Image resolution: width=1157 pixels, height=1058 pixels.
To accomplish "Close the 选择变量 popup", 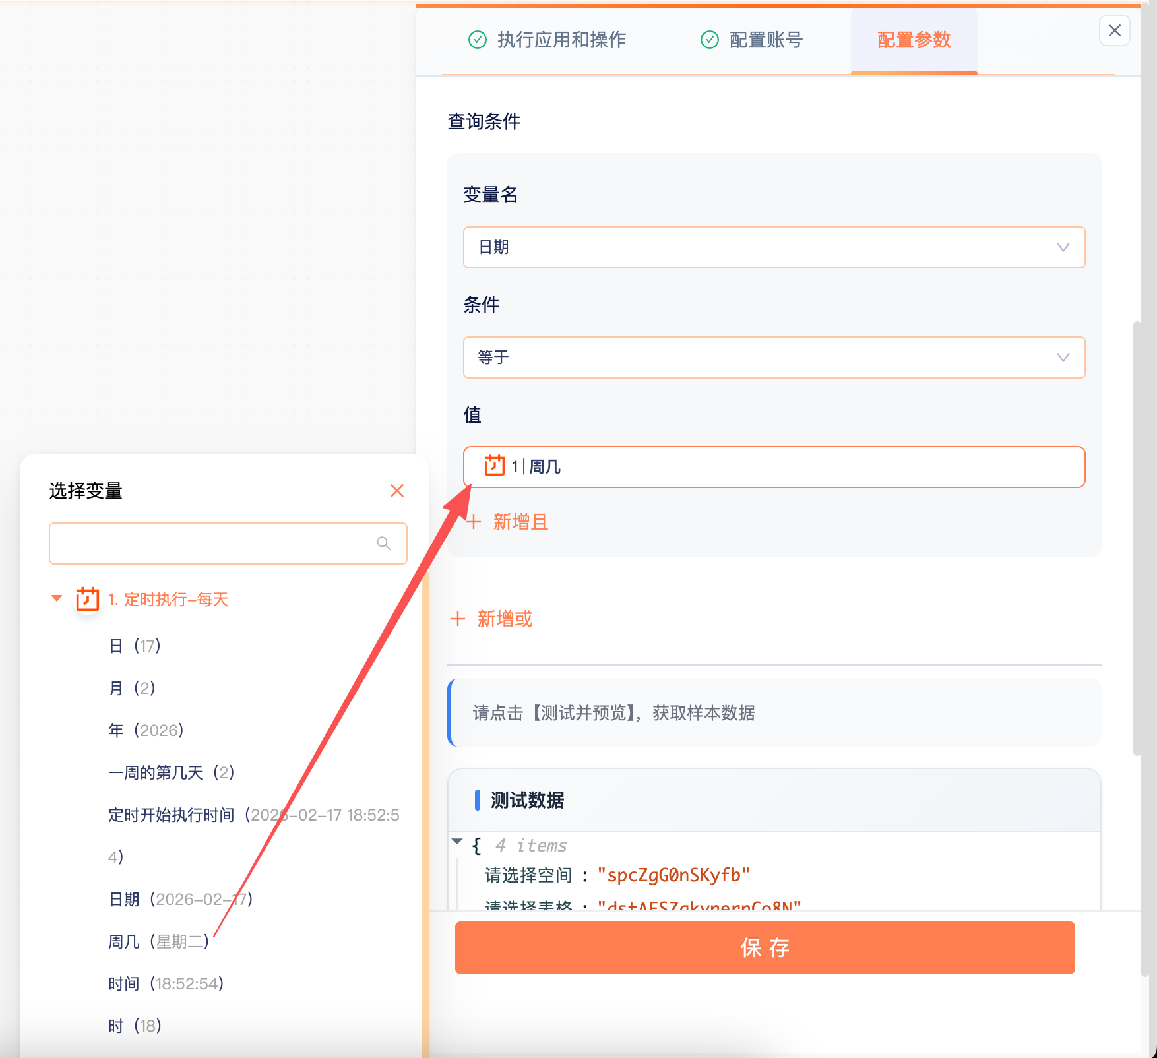I will 396,491.
